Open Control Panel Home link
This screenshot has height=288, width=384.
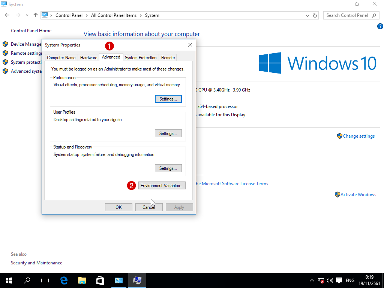pos(31,31)
